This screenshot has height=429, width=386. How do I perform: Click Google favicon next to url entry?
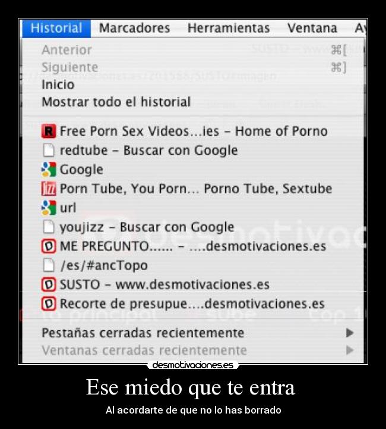tap(49, 208)
